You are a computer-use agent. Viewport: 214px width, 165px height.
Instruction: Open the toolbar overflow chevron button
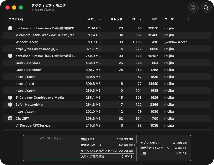(193, 8)
